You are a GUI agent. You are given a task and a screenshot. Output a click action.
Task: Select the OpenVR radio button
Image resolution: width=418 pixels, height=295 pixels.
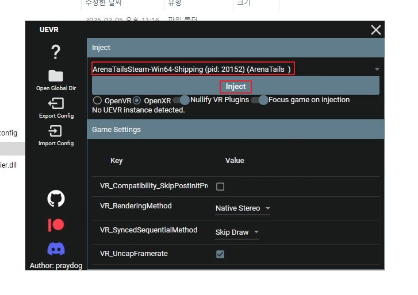tap(98, 100)
